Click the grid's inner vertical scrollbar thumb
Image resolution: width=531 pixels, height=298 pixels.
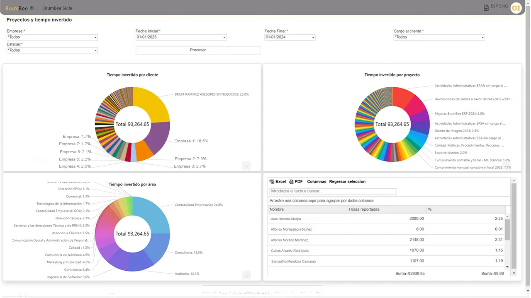point(507,230)
